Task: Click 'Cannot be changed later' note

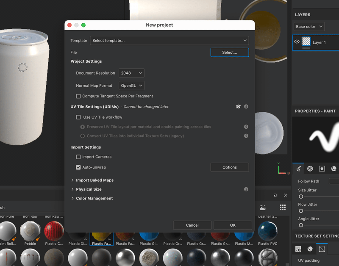Action: point(146,107)
